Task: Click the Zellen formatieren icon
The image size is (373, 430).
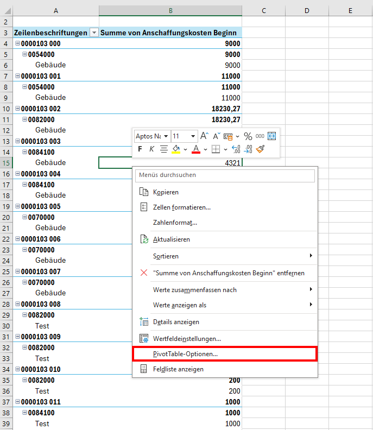Action: [x=144, y=207]
